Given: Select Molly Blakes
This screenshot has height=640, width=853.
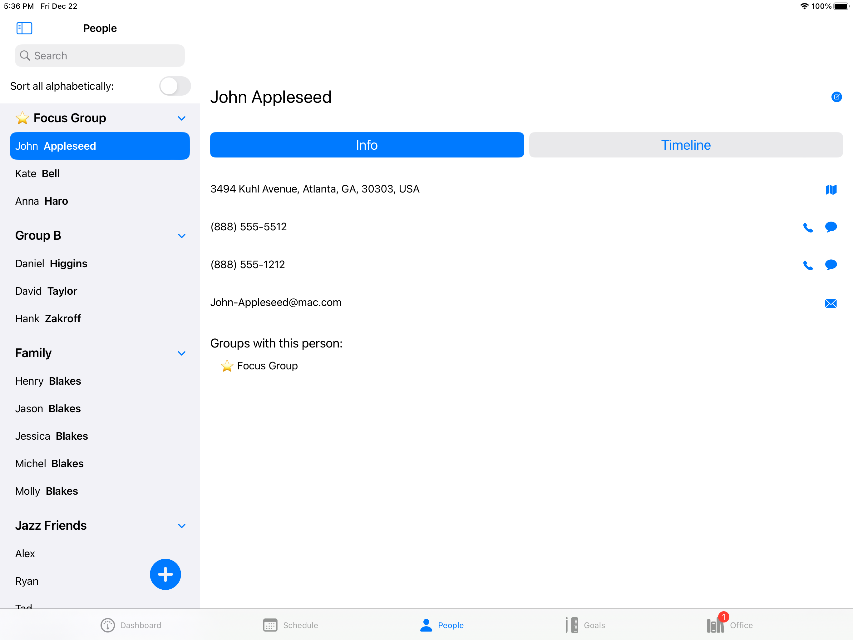Looking at the screenshot, I should [x=100, y=491].
